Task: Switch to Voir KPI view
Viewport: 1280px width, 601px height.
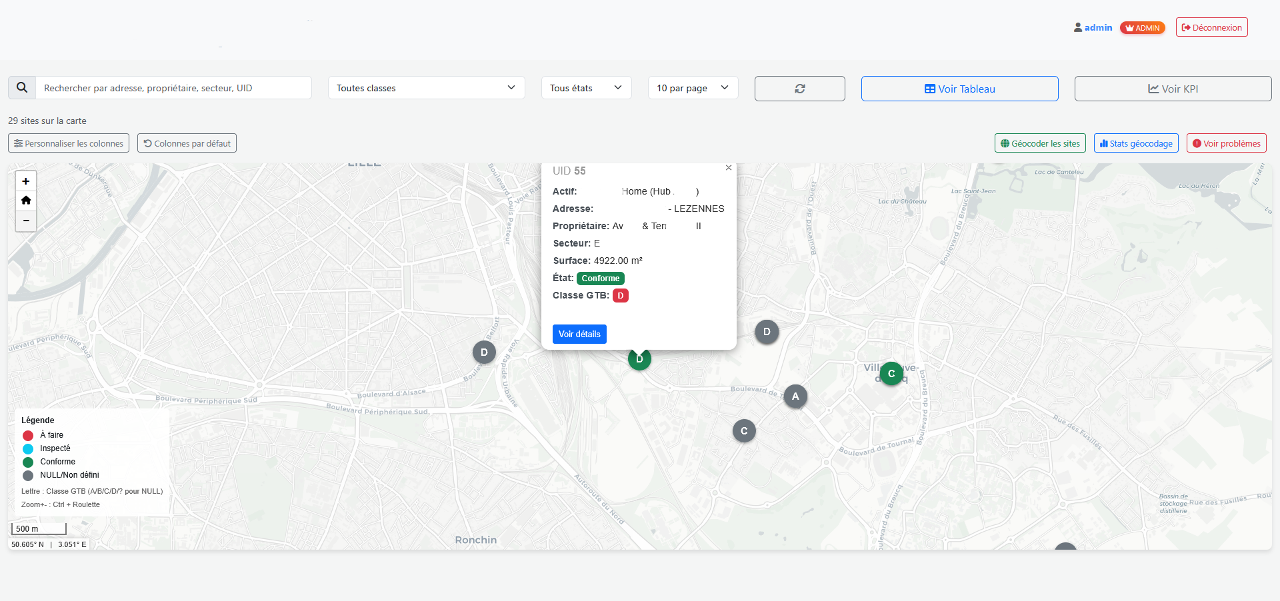Action: [1173, 89]
